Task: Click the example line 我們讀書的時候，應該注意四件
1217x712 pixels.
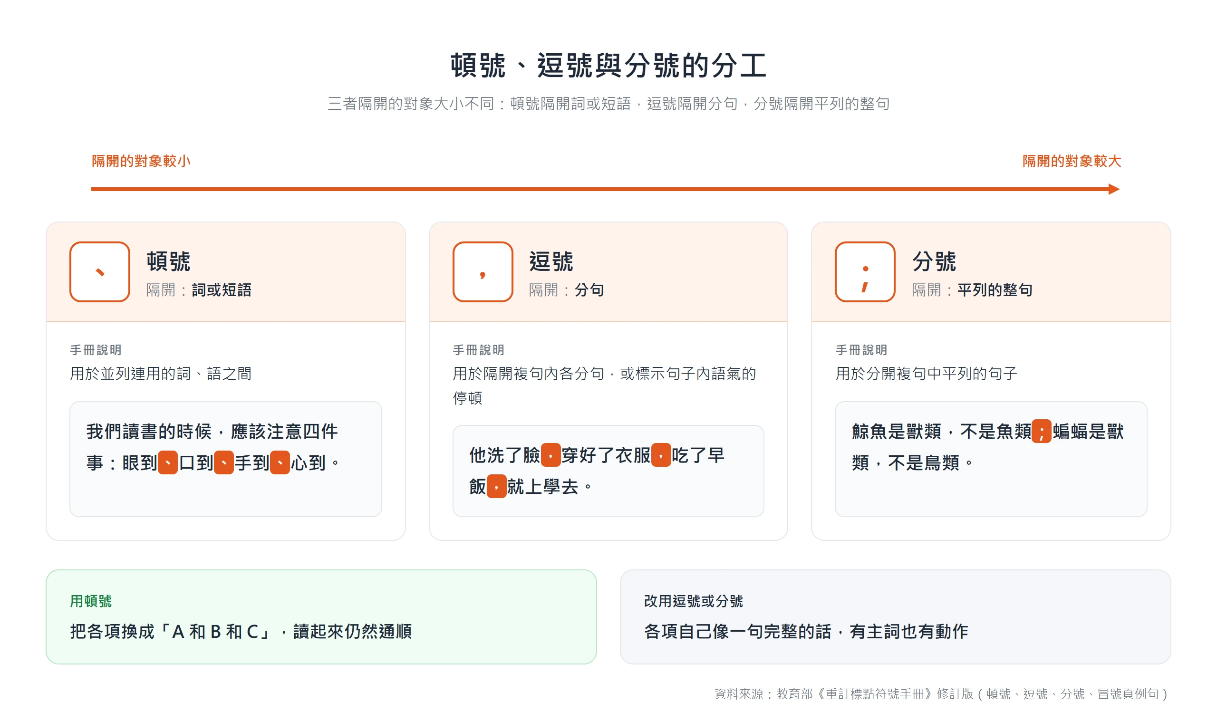Action: (x=212, y=431)
